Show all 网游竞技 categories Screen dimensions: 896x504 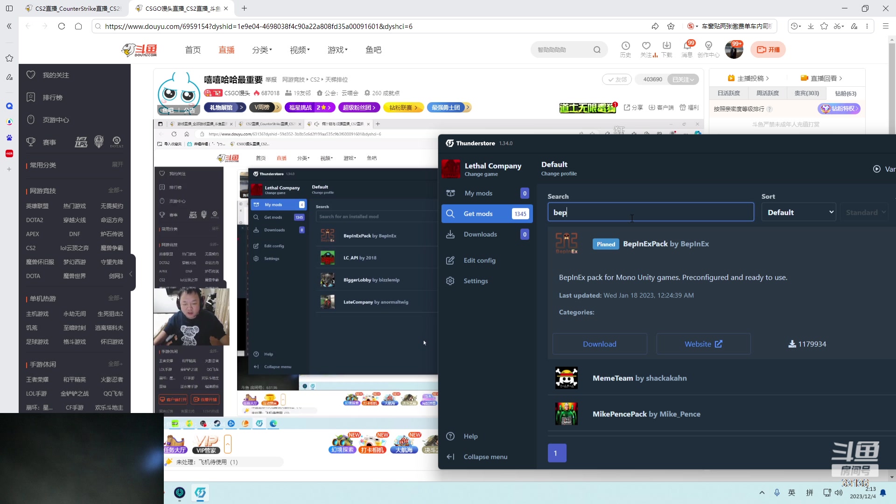[115, 190]
